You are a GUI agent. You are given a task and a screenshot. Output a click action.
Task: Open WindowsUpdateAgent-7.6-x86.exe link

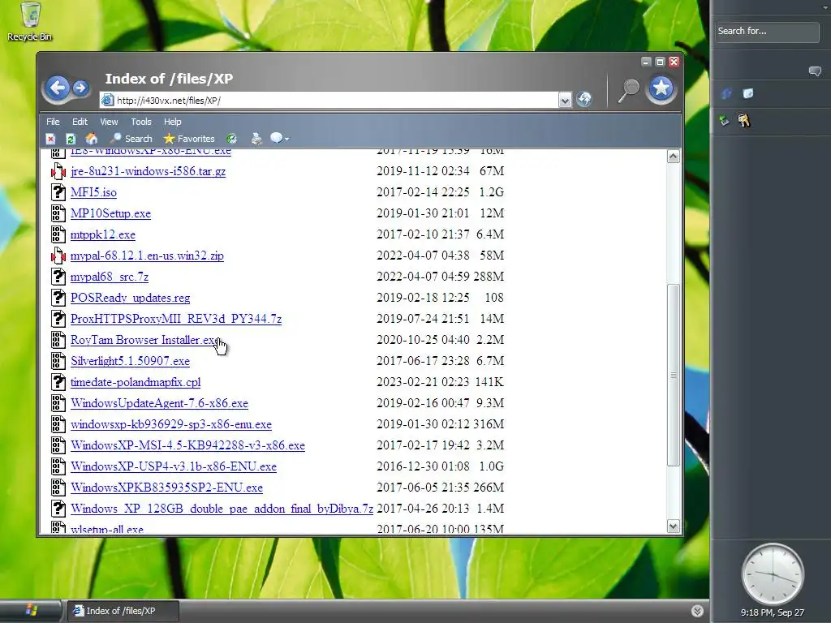pyautogui.click(x=160, y=404)
